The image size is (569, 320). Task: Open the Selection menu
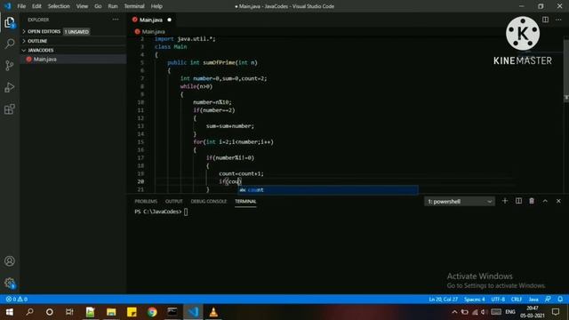(x=59, y=6)
